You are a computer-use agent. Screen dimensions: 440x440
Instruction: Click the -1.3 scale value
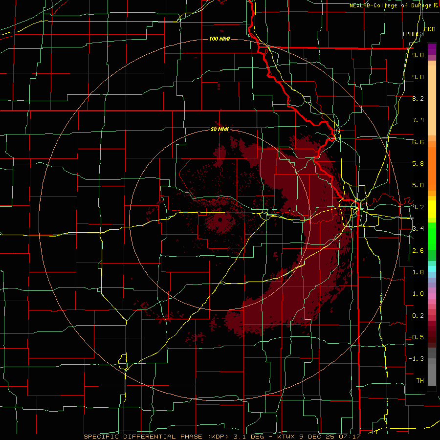coord(417,359)
